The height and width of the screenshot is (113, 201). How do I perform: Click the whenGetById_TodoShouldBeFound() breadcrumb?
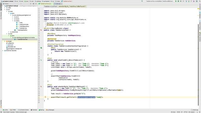(73, 6)
